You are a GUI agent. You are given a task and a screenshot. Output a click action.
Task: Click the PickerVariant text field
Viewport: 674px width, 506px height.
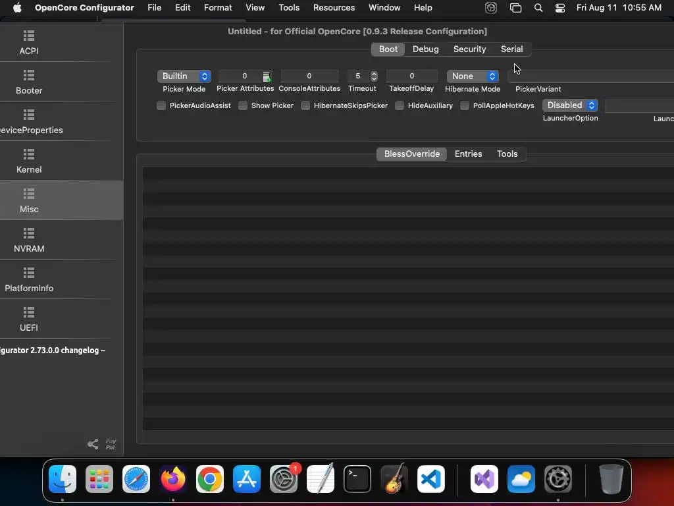(590, 76)
